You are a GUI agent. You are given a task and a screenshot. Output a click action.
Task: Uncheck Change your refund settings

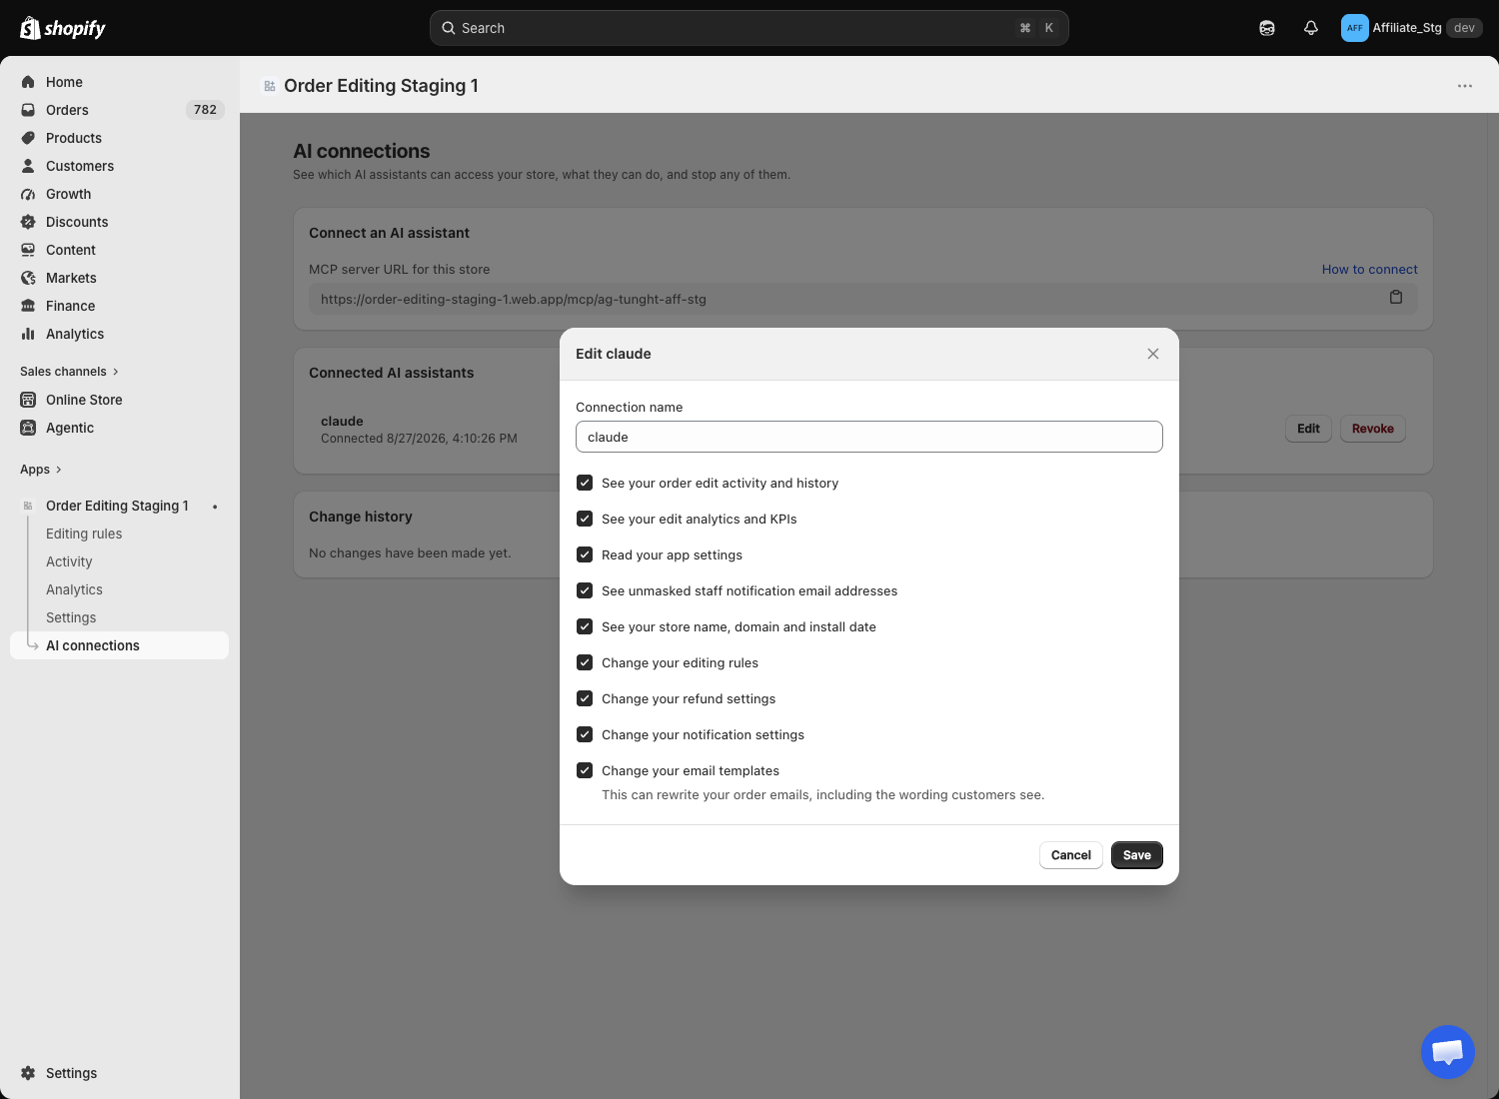(x=585, y=698)
